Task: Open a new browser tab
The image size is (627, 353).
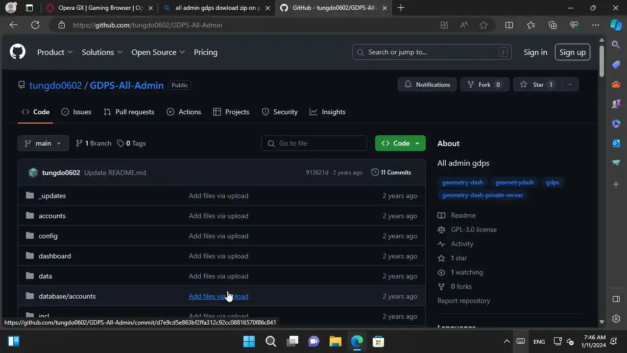Action: (x=401, y=8)
